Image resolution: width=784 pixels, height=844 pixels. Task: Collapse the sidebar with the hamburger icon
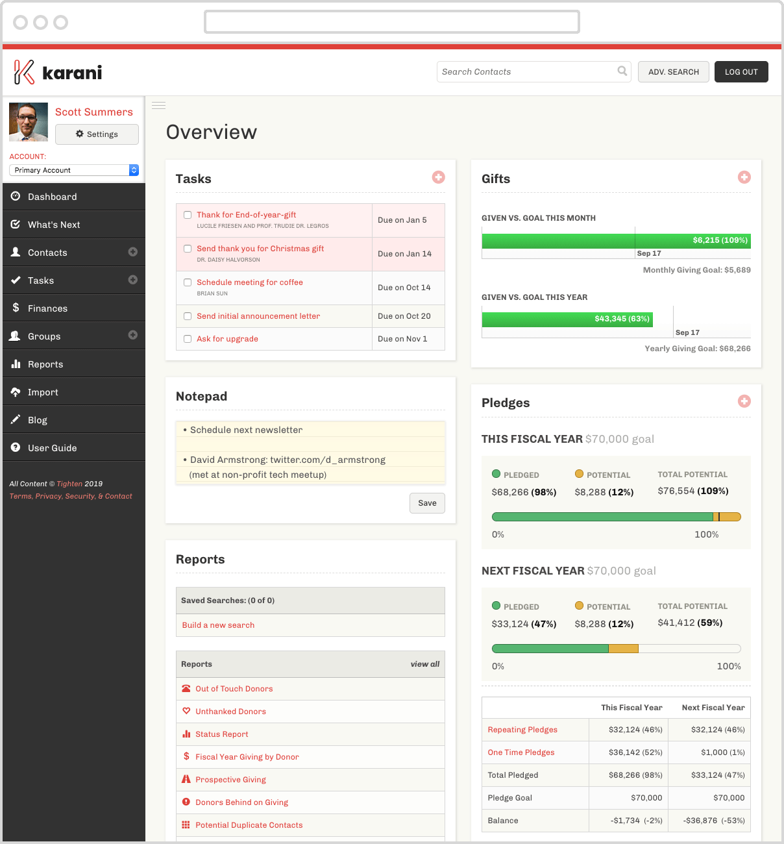[158, 105]
